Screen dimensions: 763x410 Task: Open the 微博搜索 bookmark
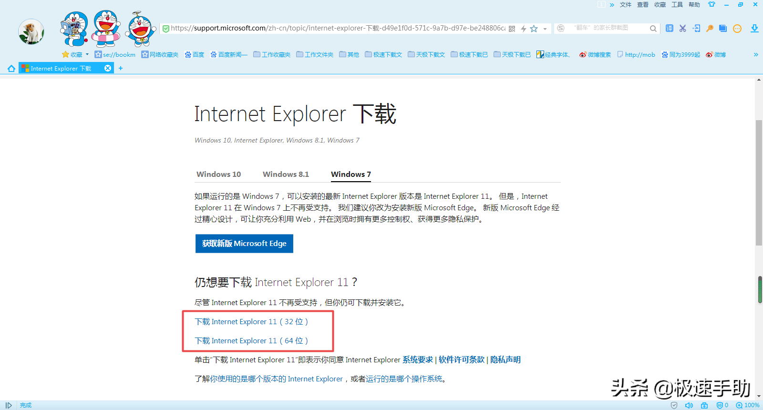click(x=595, y=54)
